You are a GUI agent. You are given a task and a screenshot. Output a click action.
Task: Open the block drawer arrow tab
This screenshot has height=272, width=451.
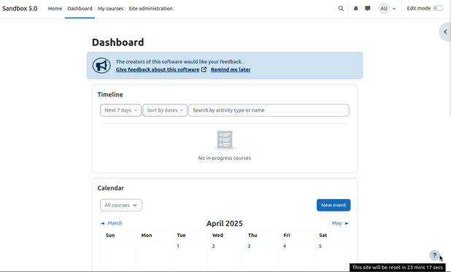[x=445, y=31]
